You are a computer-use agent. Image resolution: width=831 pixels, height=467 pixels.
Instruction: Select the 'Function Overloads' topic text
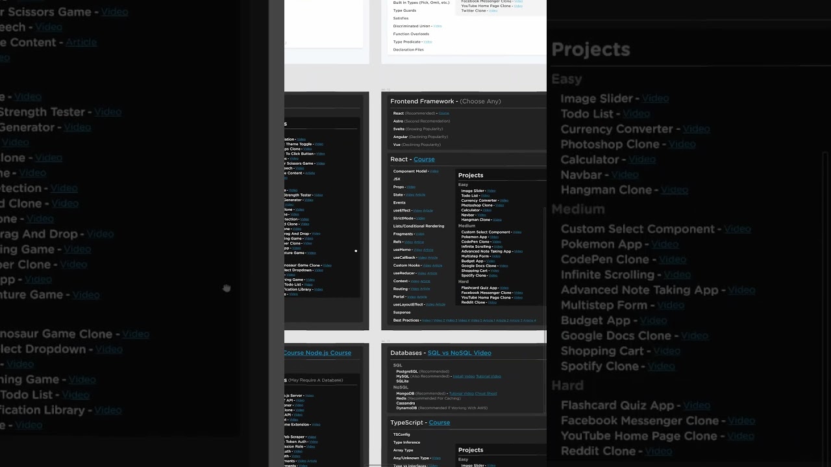point(411,34)
